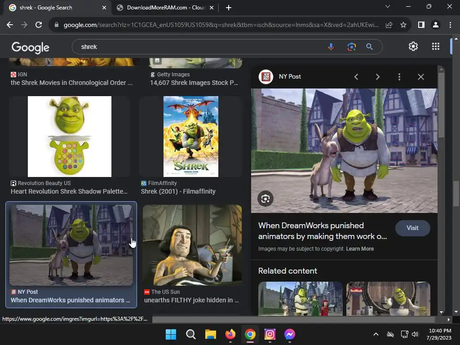The image size is (460, 345).
Task: Open the Google apps grid
Action: [436, 46]
